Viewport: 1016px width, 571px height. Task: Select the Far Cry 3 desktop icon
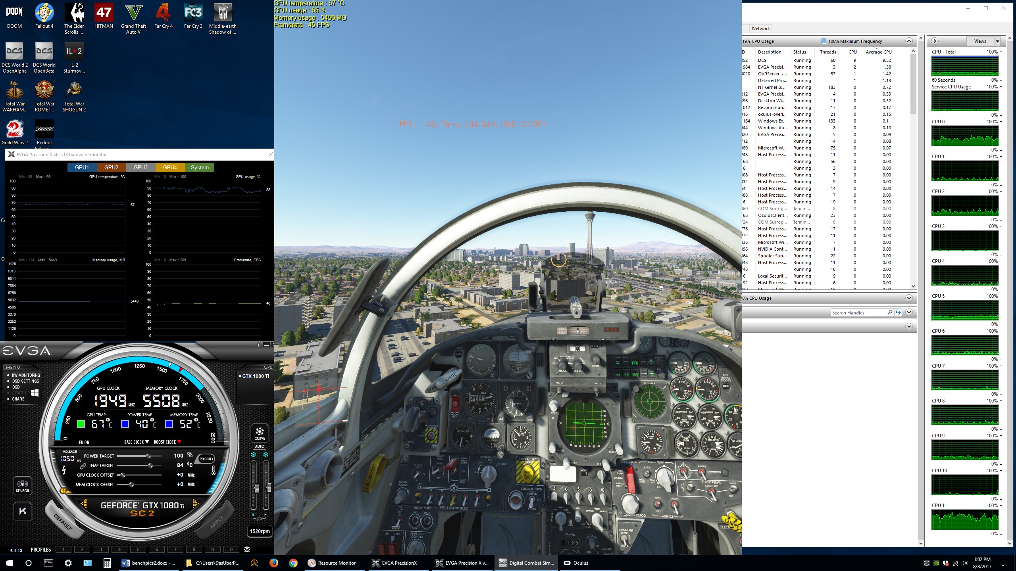tap(193, 16)
